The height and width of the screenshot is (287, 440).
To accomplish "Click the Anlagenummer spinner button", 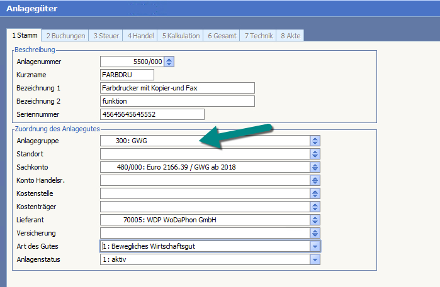I will [x=169, y=62].
